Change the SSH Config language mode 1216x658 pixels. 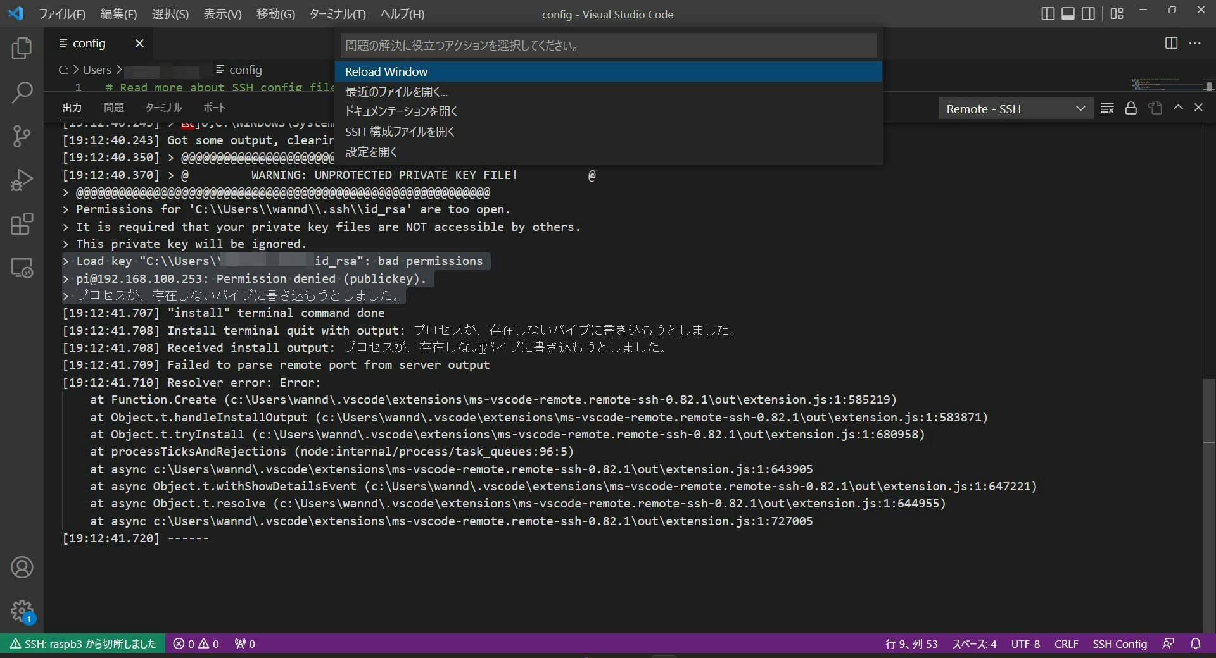pyautogui.click(x=1120, y=643)
